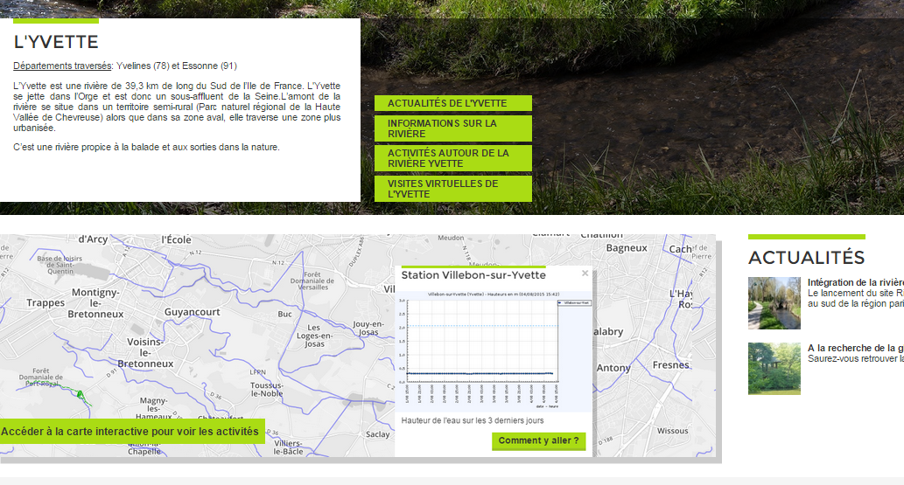Screen dimensions: 904x485
Task: Open A la recherche news thumbnail
Action: tap(774, 369)
